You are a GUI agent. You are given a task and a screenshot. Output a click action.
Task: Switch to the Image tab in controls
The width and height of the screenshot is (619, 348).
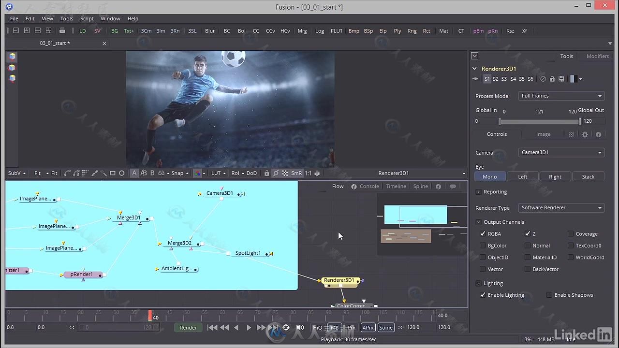coord(543,134)
